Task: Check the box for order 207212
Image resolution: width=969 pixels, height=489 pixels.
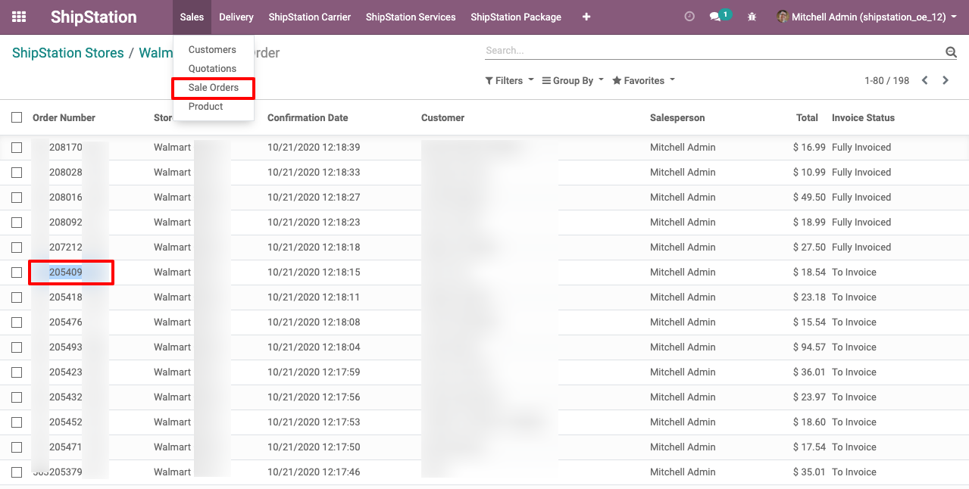Action: pos(17,247)
